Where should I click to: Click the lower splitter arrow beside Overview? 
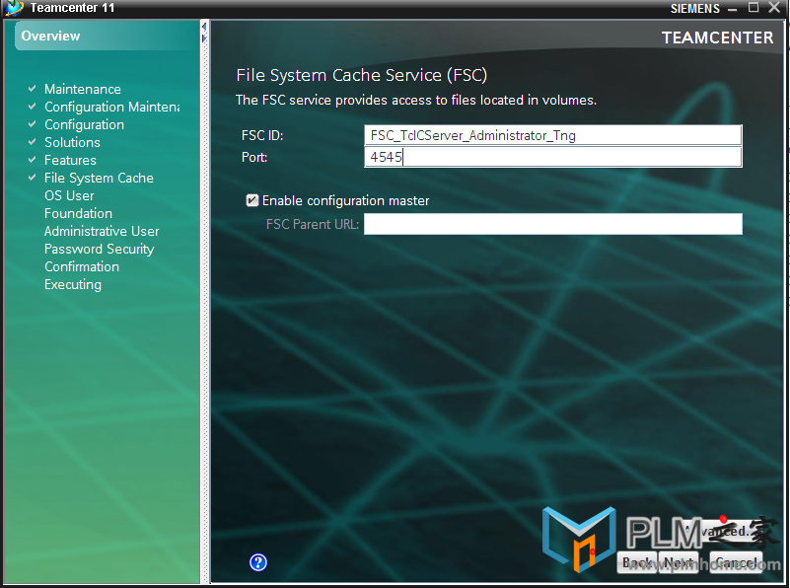click(x=204, y=37)
